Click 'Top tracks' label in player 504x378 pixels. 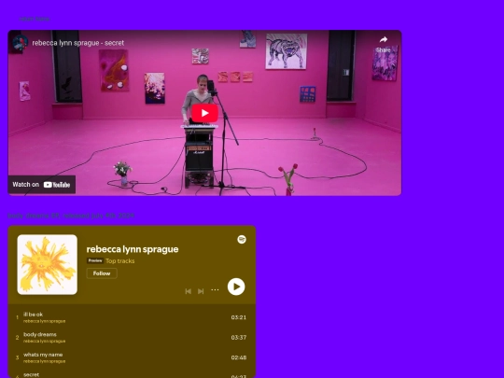[x=119, y=261]
